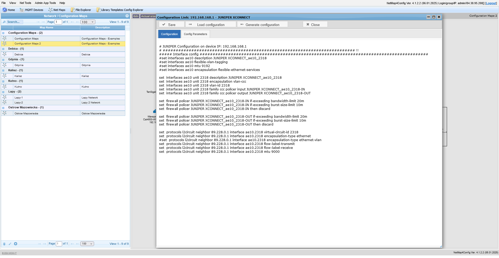Select the Lapy-2 map name cell
The height and width of the screenshot is (258, 499).
[47, 102]
